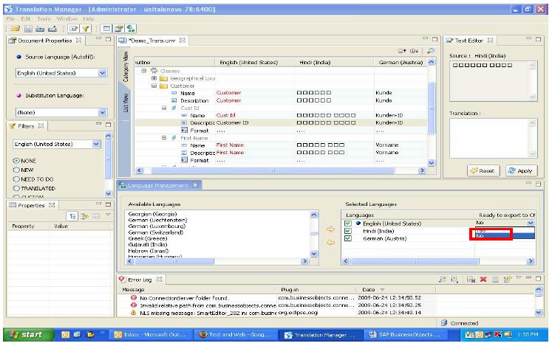The height and width of the screenshot is (346, 552).
Task: Click the import log icon in Error Log
Action: (x=454, y=279)
